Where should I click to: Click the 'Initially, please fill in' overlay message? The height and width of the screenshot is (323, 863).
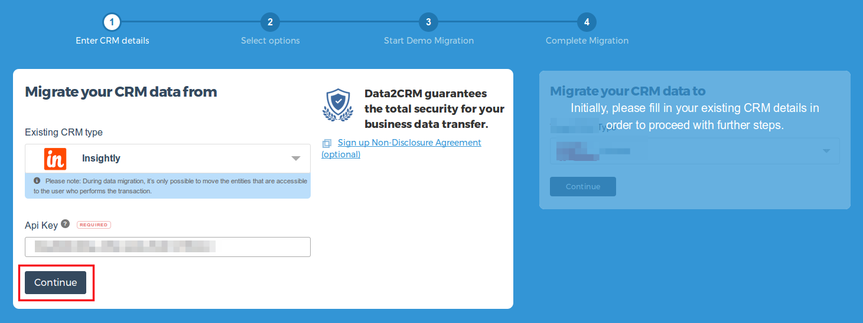695,117
